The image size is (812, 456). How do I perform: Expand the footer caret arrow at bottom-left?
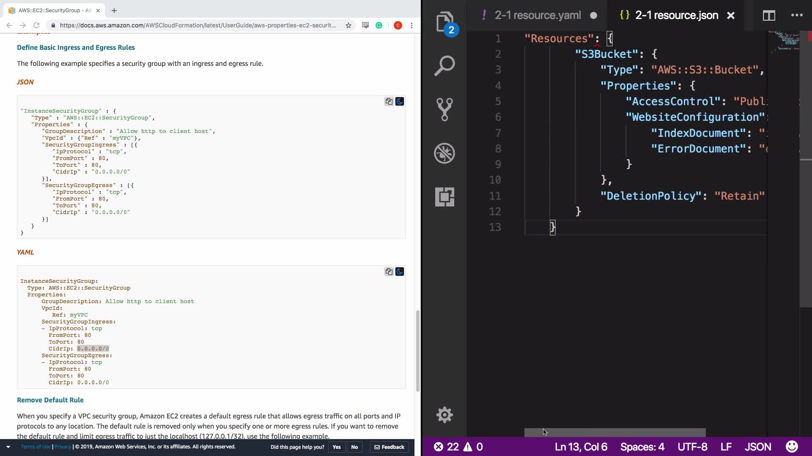click(8, 447)
